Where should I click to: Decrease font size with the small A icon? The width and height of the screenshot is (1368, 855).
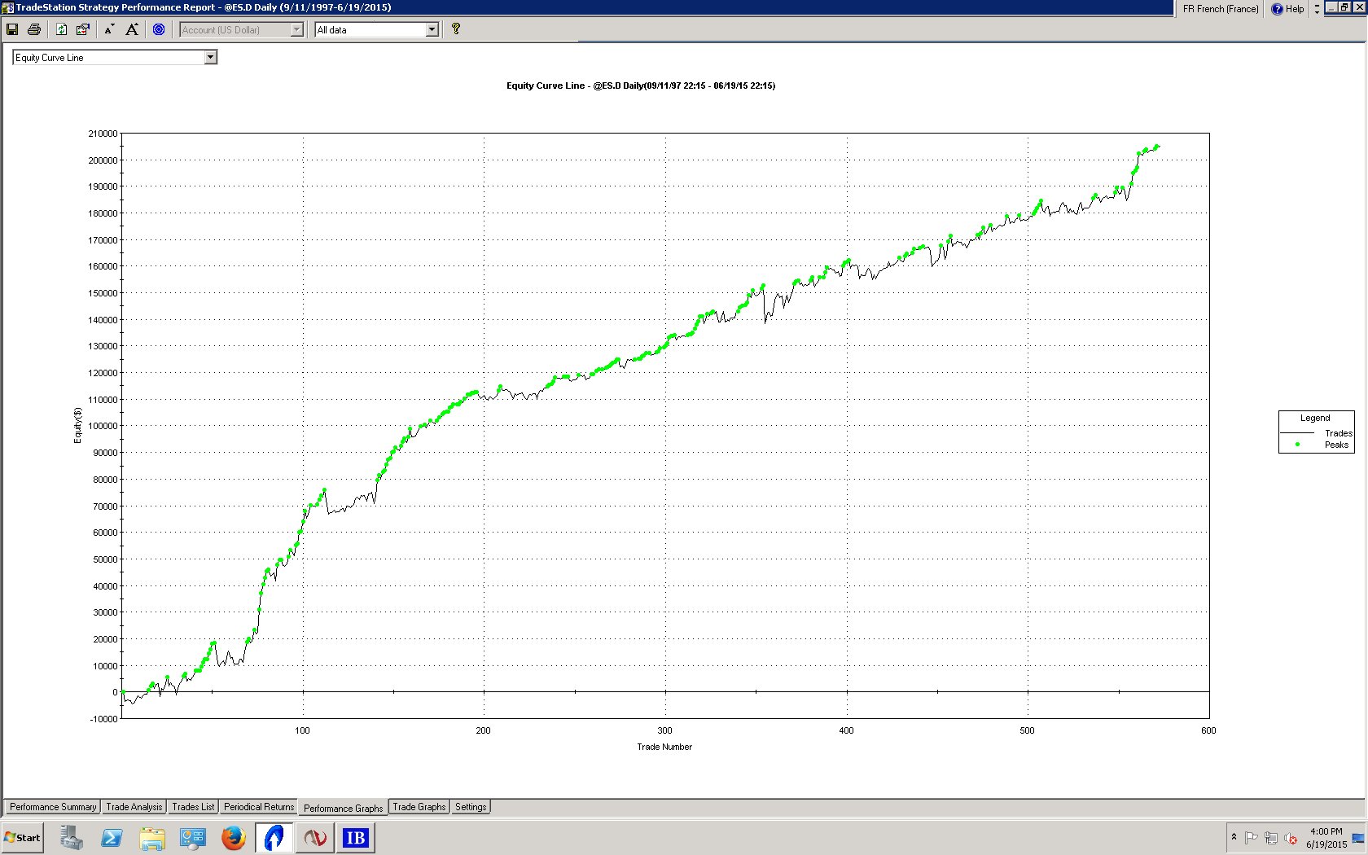pos(109,29)
